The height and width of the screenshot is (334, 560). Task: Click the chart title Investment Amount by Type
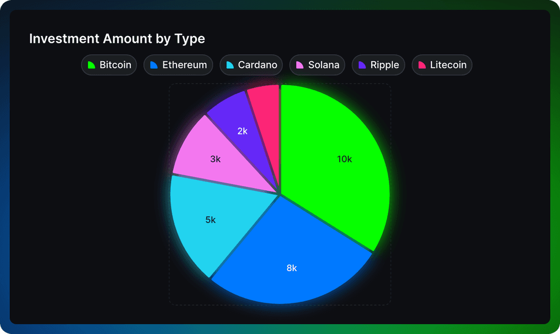coord(117,39)
